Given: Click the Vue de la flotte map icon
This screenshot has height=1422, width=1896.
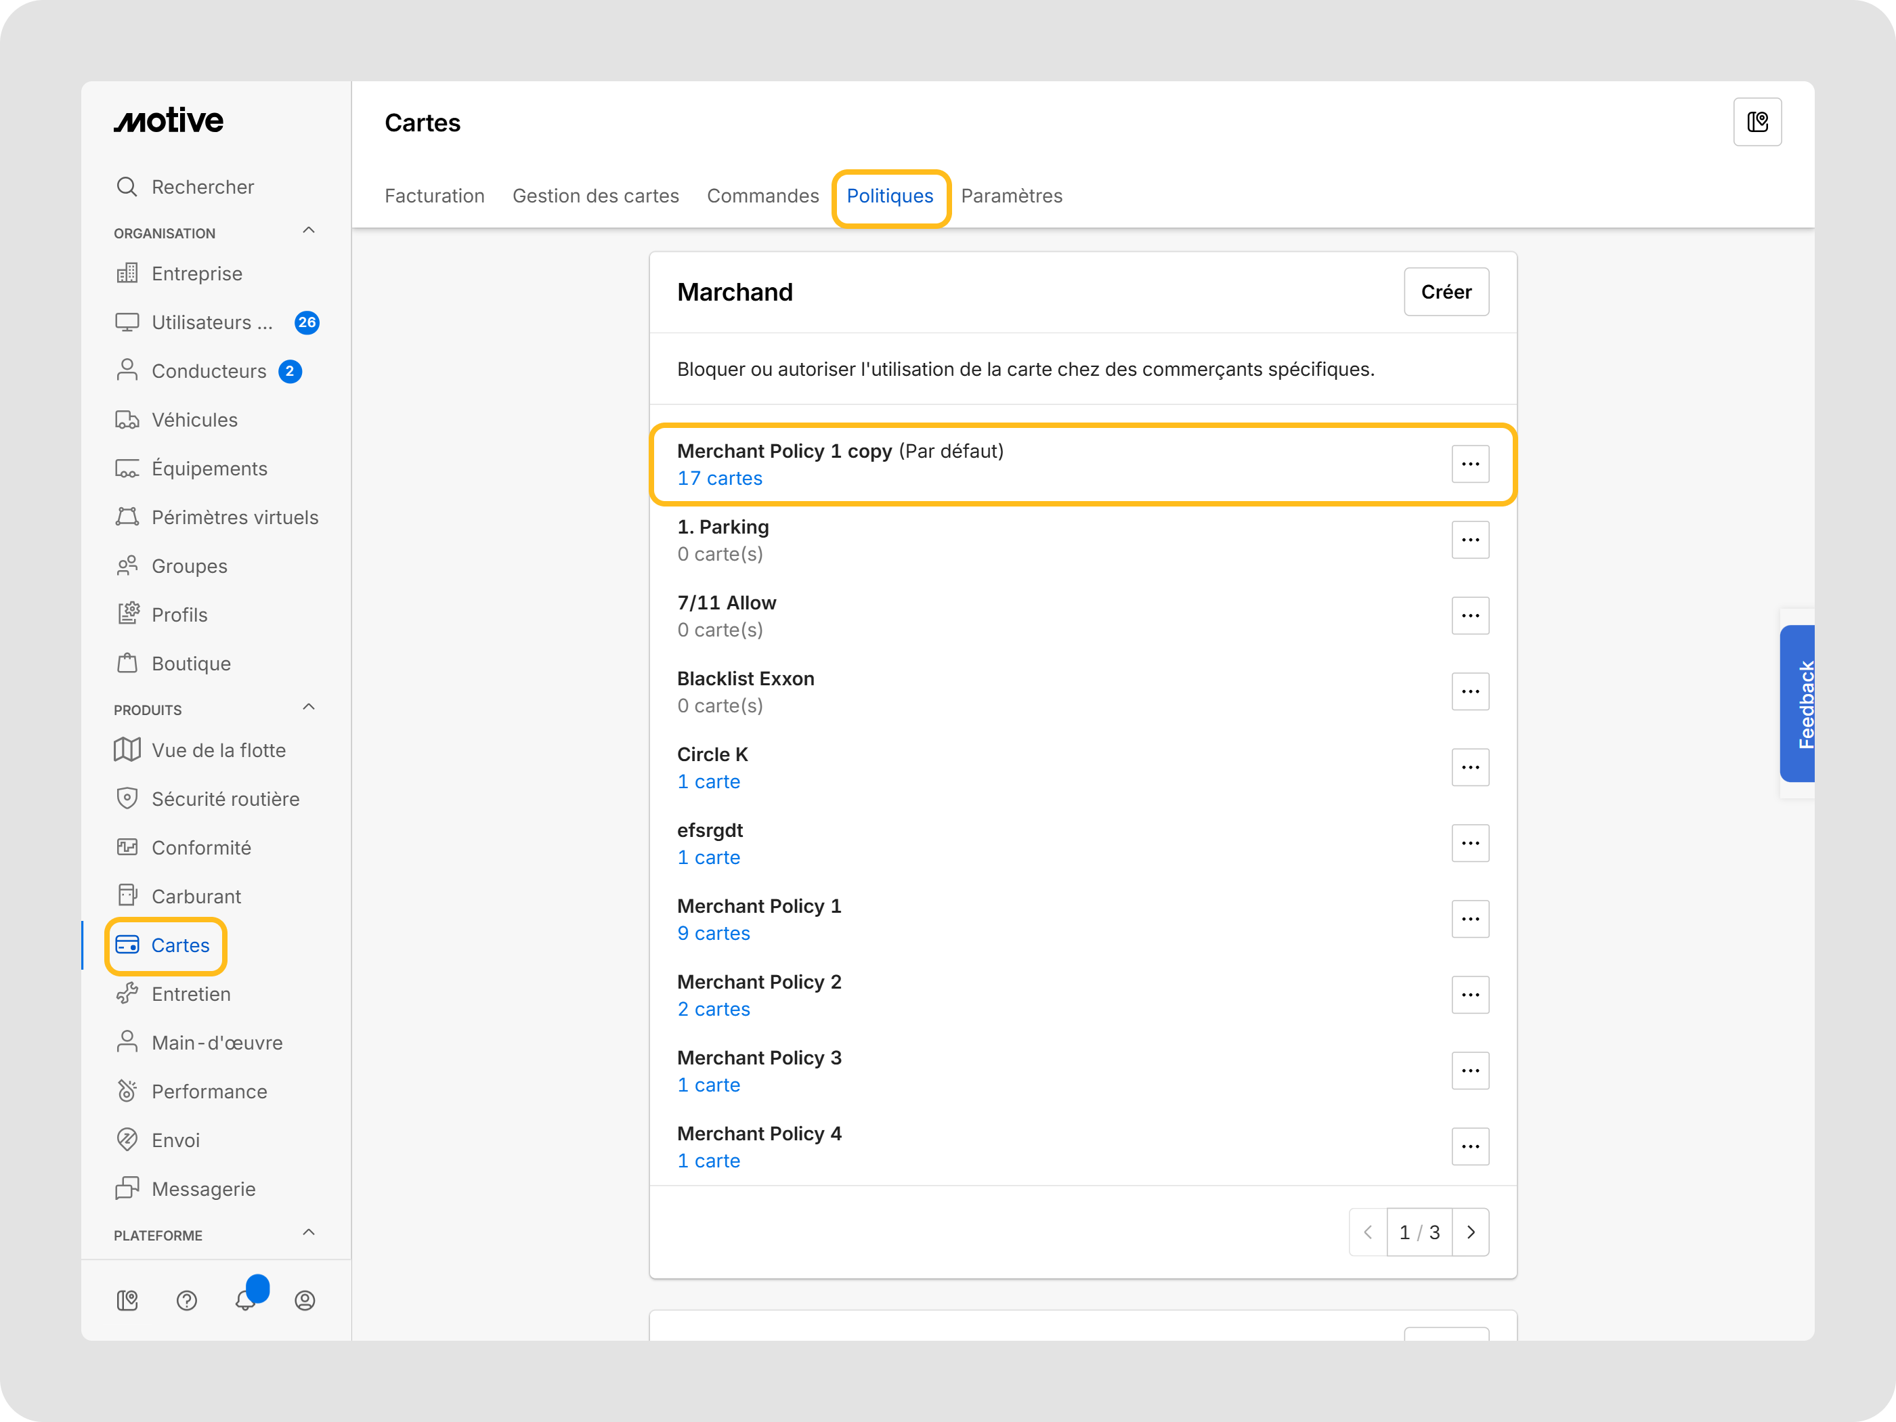Looking at the screenshot, I should (x=127, y=750).
